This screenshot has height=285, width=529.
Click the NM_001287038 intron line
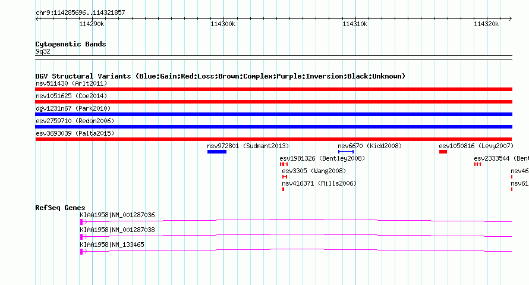[297, 234]
